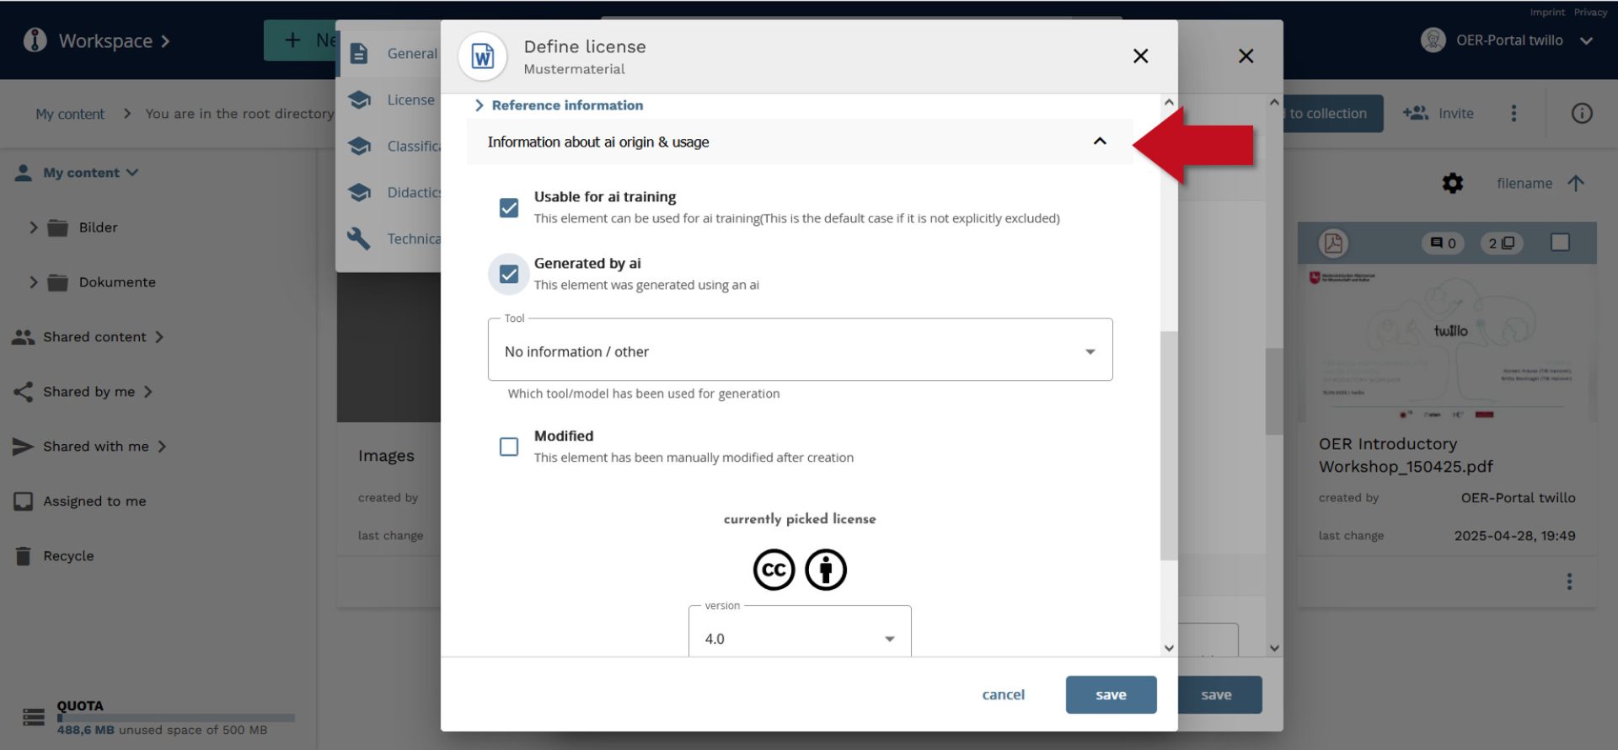Save the license definition

point(1110,694)
